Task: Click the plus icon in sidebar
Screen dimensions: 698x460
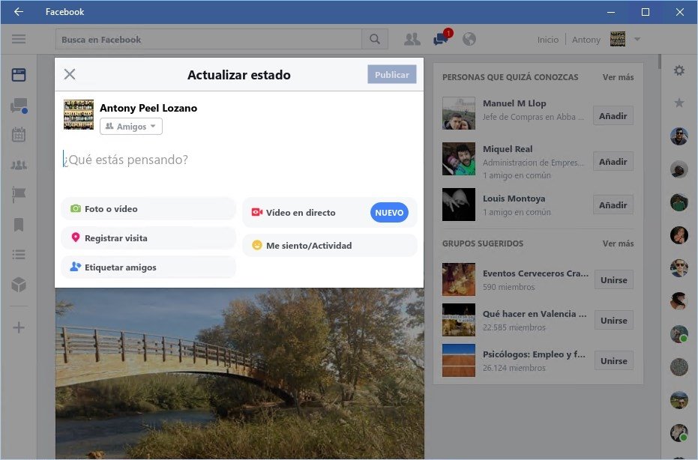Action: tap(19, 328)
